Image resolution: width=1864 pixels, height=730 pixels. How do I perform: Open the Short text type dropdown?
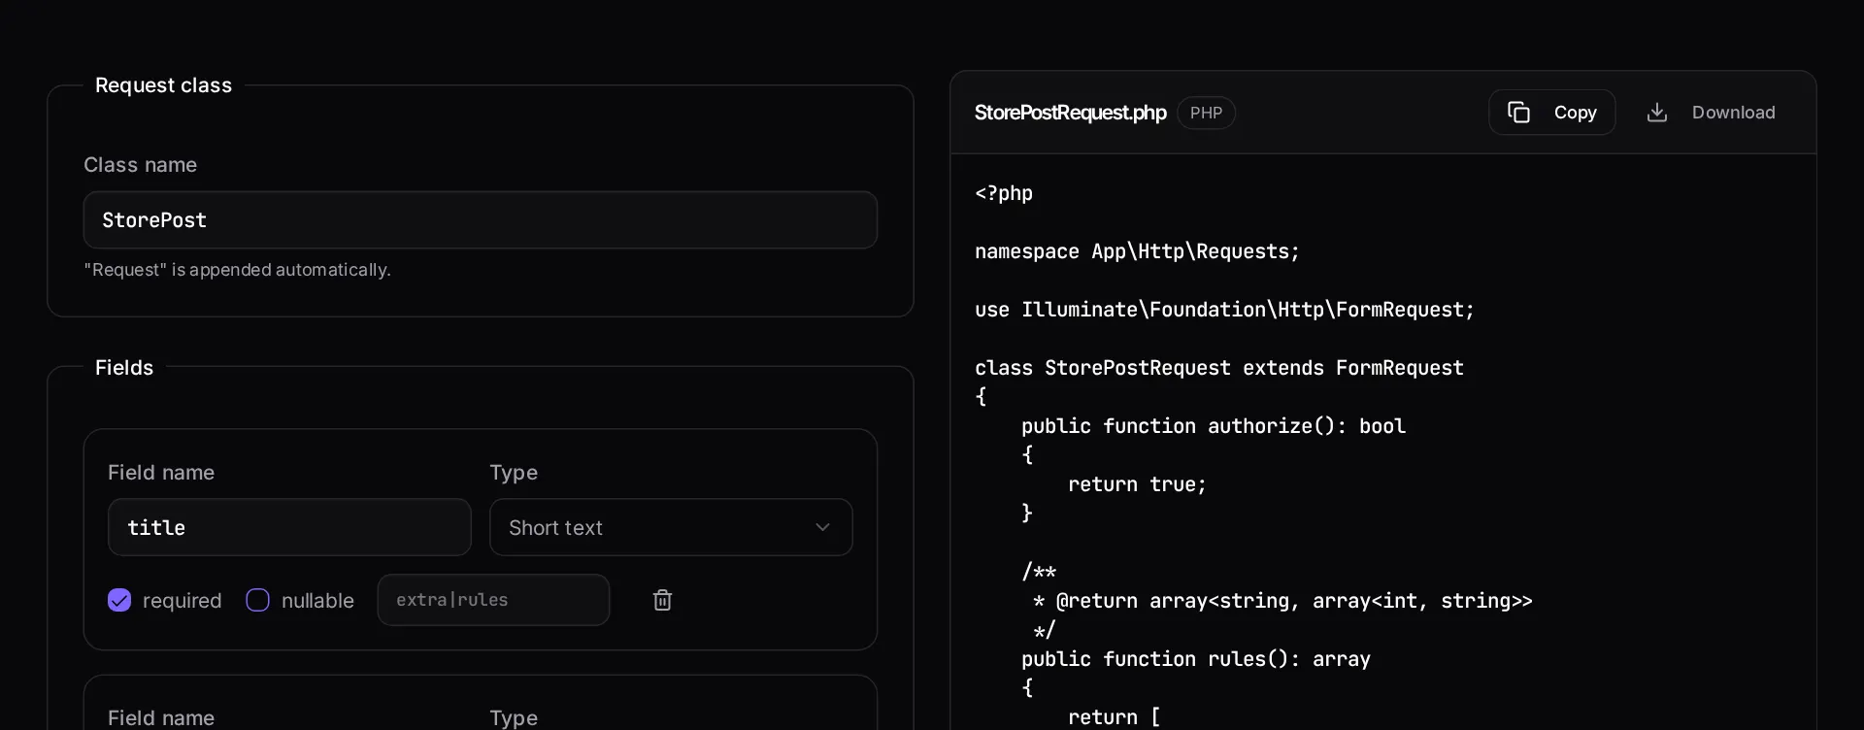click(x=671, y=527)
